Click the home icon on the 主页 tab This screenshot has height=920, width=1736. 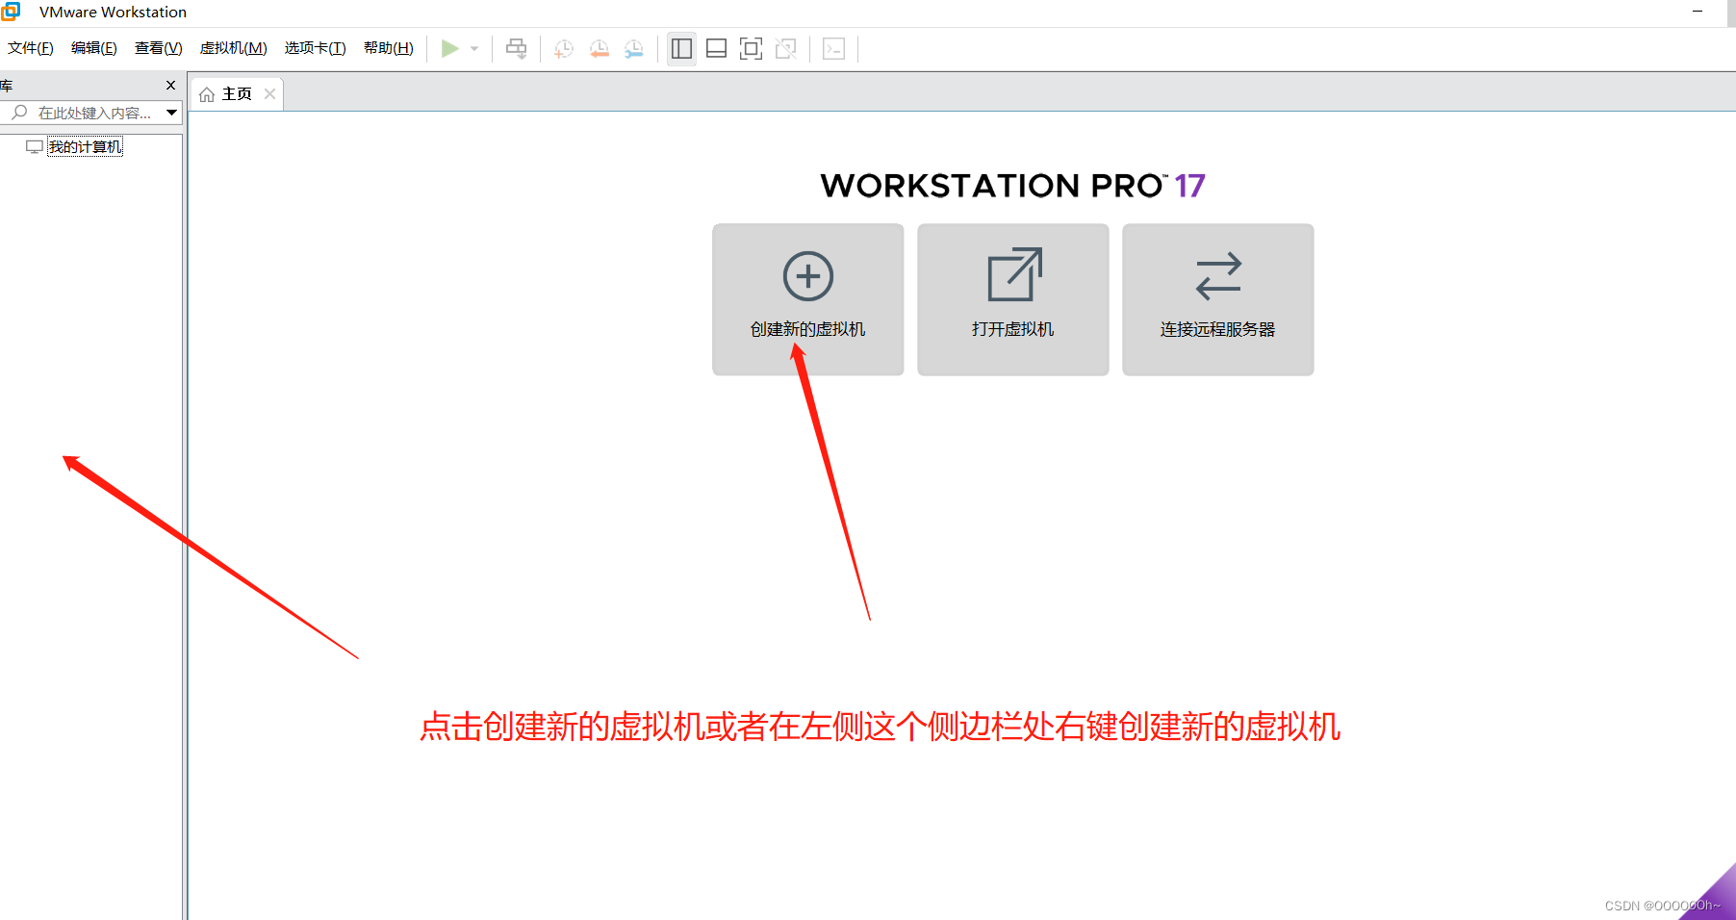point(207,94)
